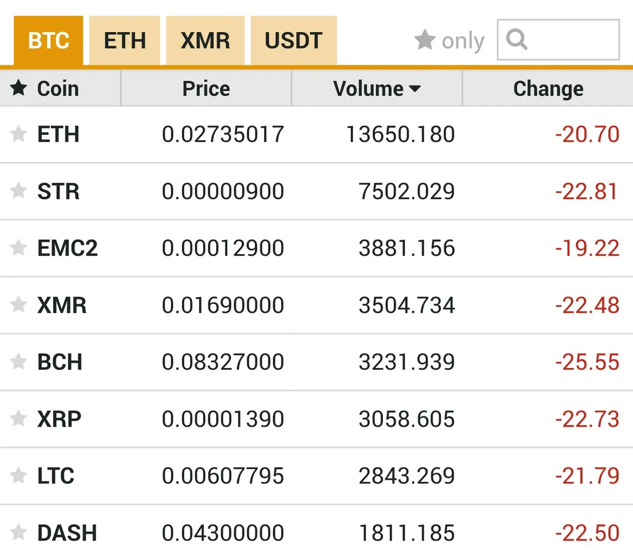
Task: Sort favorites via Coin header star
Action: point(18,88)
